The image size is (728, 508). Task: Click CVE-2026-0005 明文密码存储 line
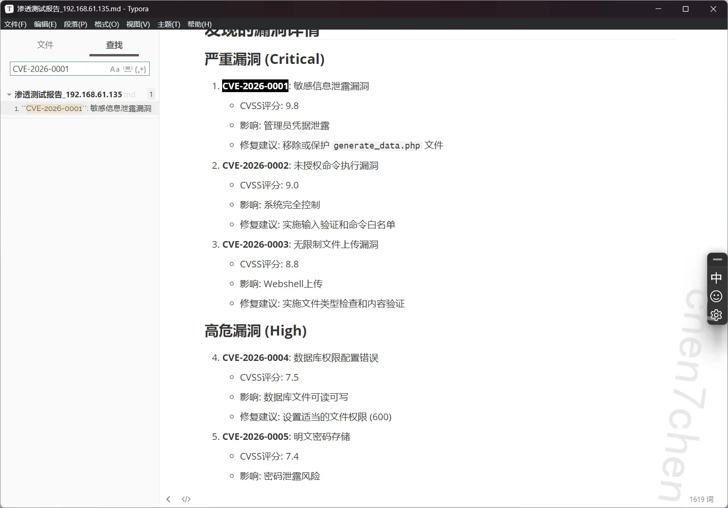[x=286, y=437]
